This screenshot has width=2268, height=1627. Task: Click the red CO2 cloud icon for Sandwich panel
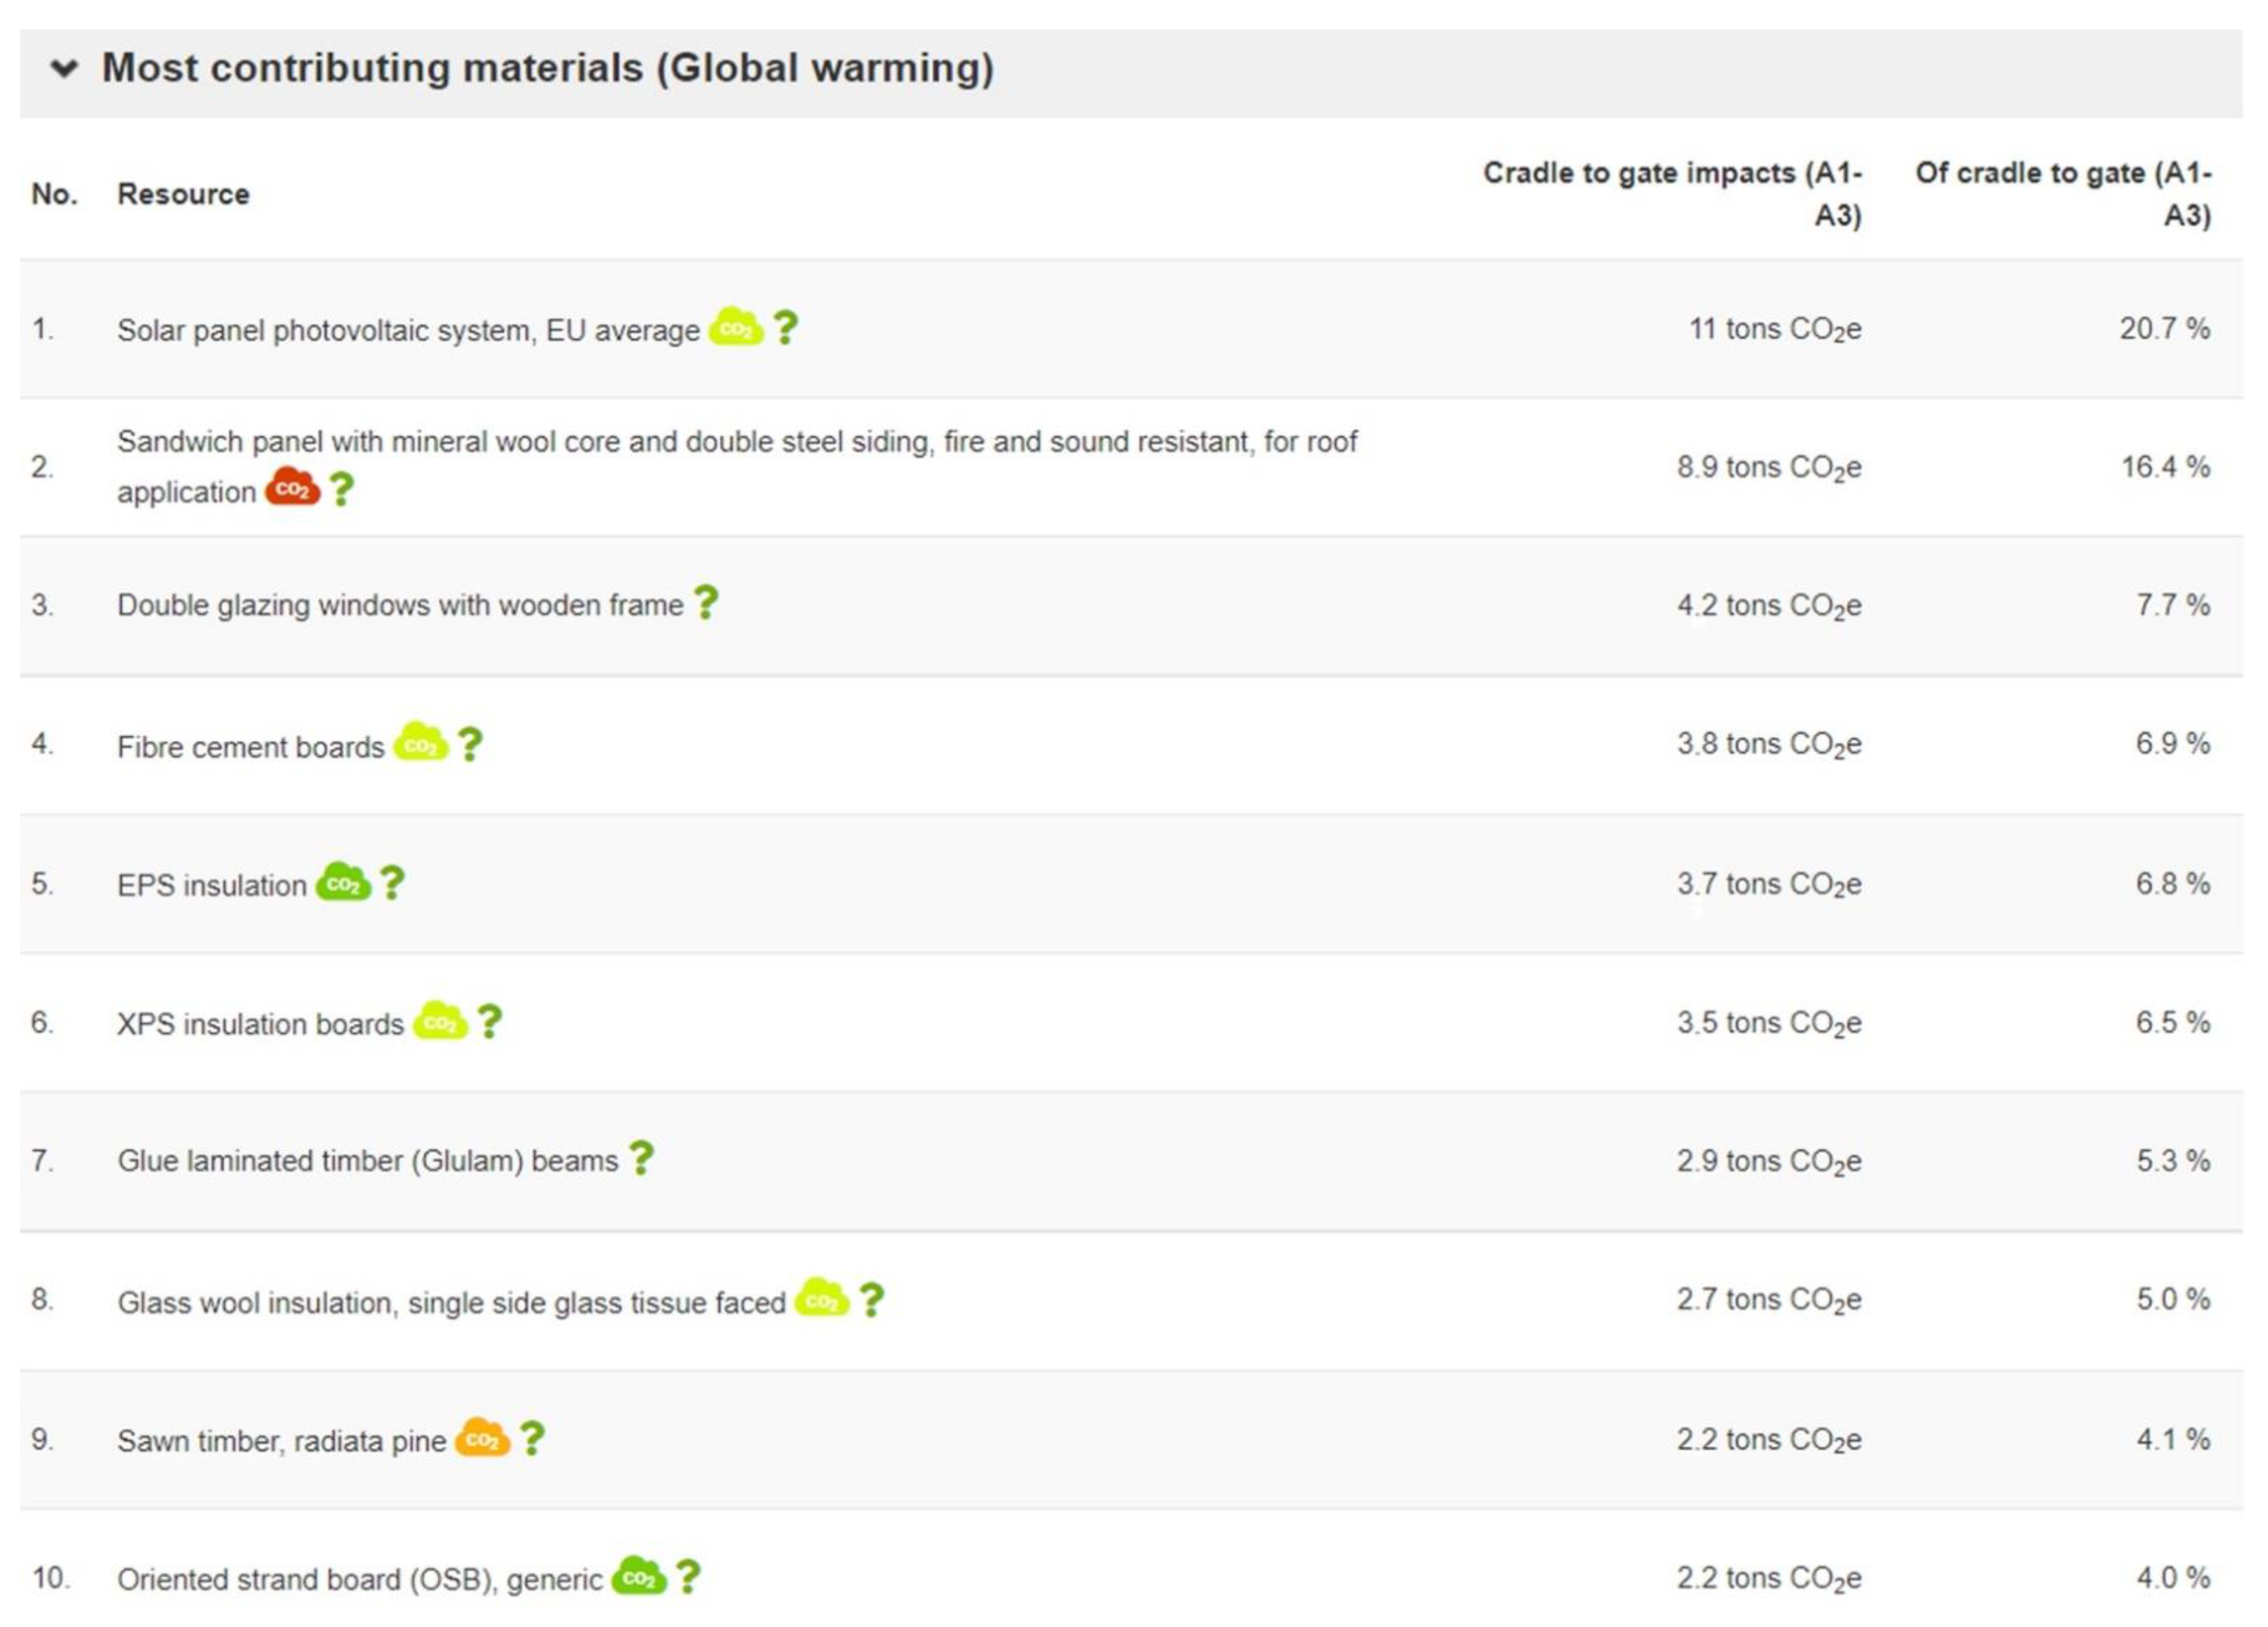[x=292, y=487]
